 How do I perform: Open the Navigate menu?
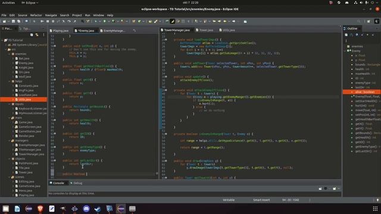pyautogui.click(x=51, y=15)
